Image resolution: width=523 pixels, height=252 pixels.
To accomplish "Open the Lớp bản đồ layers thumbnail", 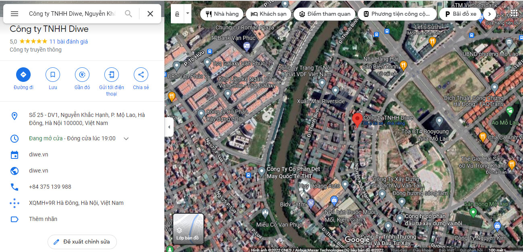I will point(188,229).
